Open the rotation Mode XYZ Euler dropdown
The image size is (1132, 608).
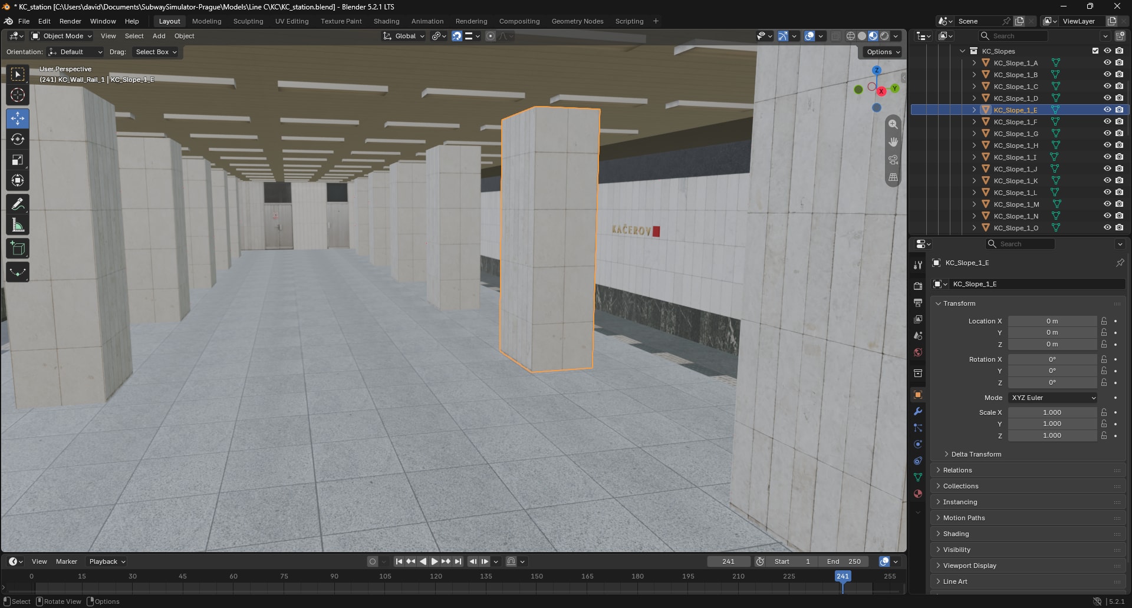(1052, 398)
